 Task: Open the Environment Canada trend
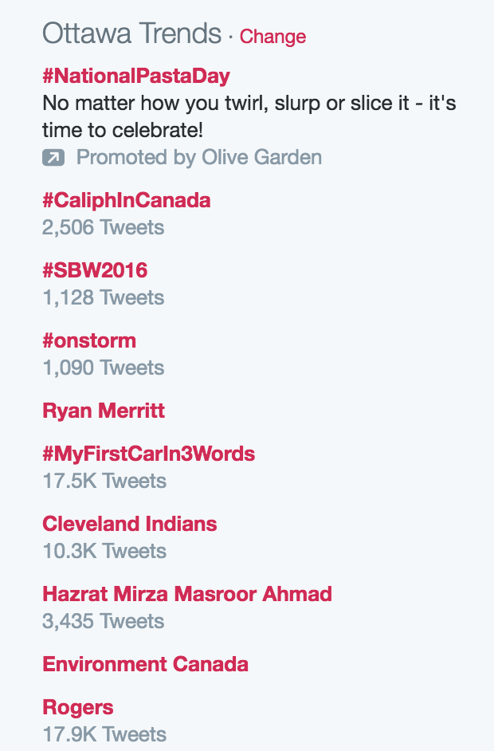pos(145,664)
